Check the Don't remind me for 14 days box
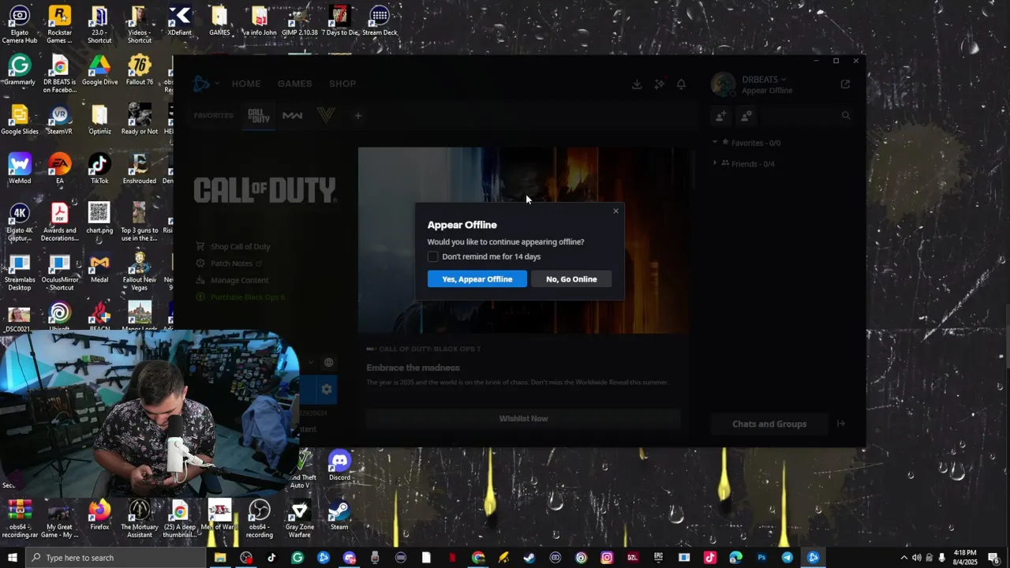This screenshot has height=568, width=1010. click(x=432, y=256)
